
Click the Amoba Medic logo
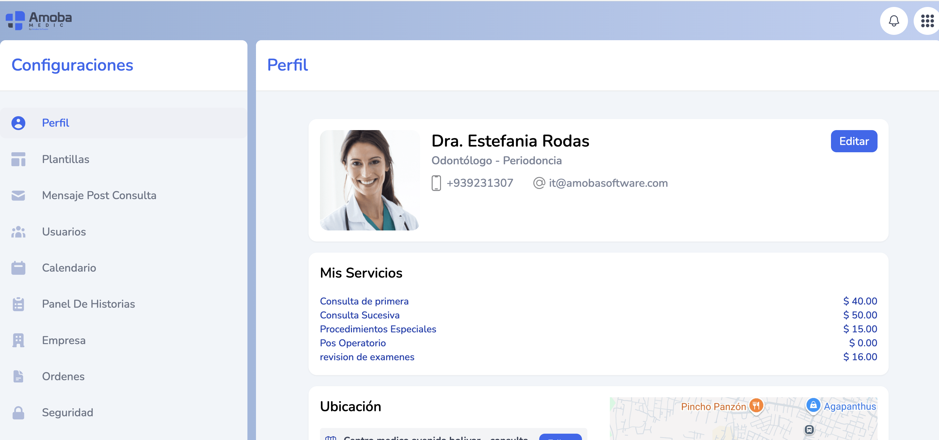[x=38, y=20]
